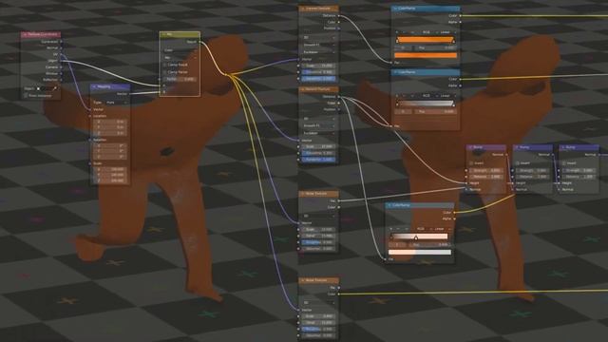Click the B input socket on Mix node
The width and height of the screenshot is (608, 342).
coord(160,92)
